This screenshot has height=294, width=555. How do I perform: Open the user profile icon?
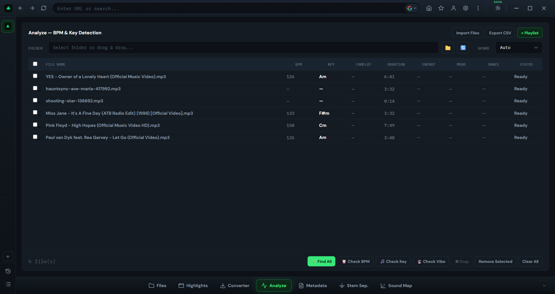(x=454, y=8)
